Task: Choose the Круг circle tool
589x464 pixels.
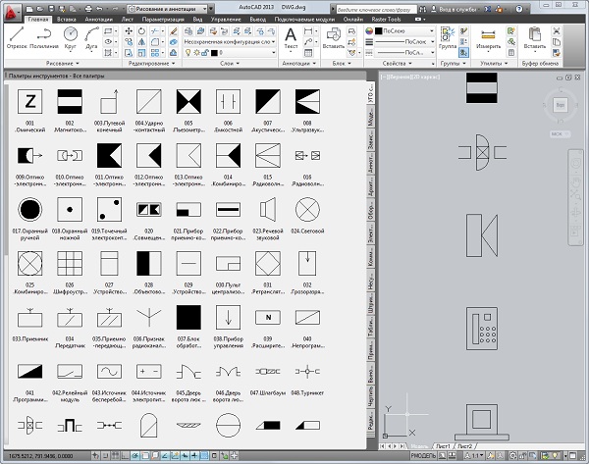Action: (71, 35)
